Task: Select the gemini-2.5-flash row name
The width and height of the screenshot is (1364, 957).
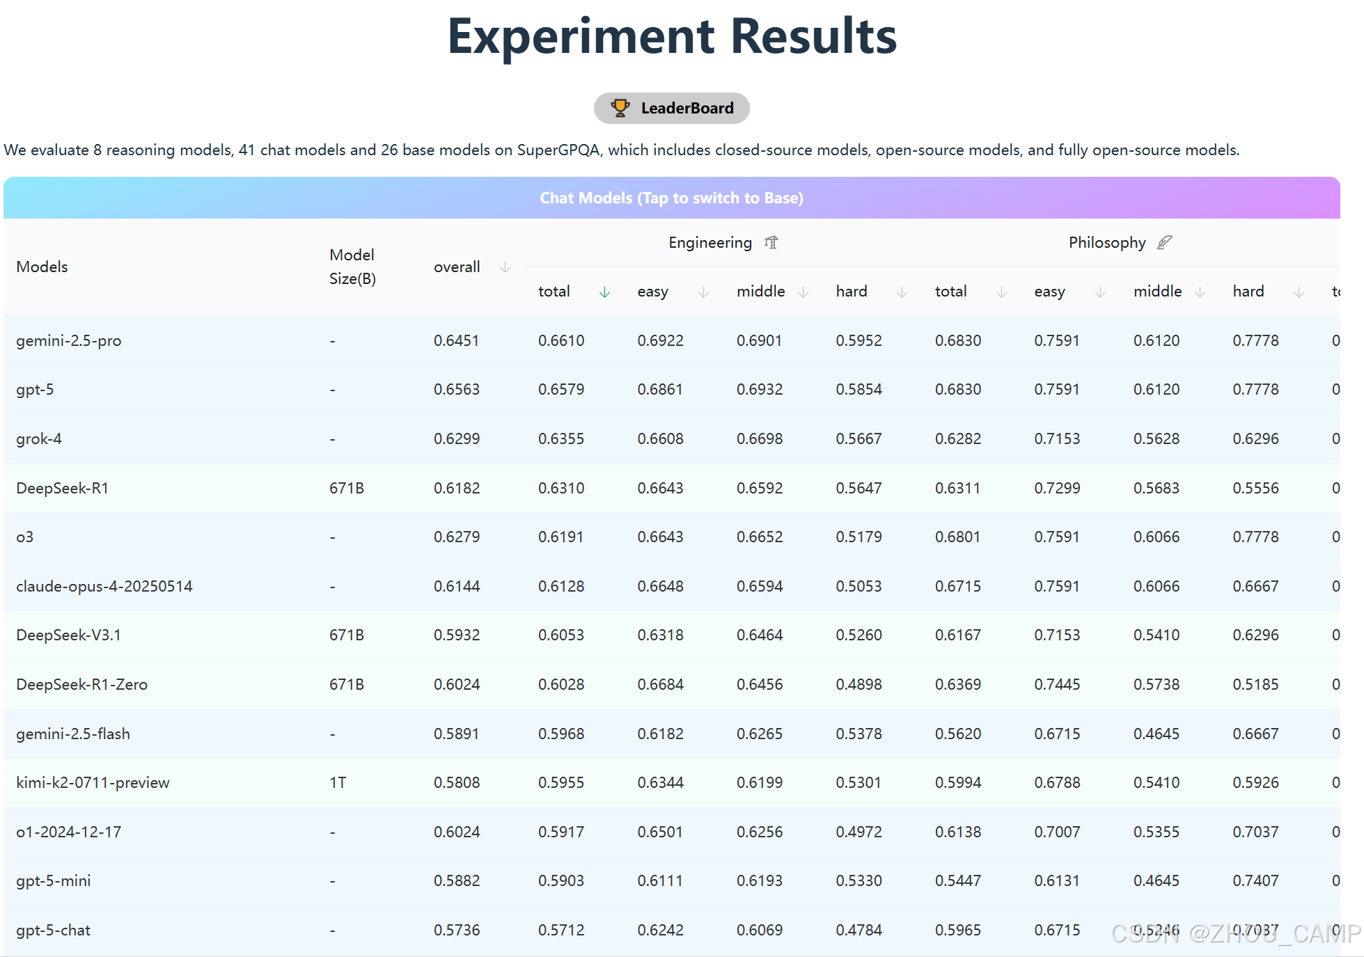Action: 73,734
